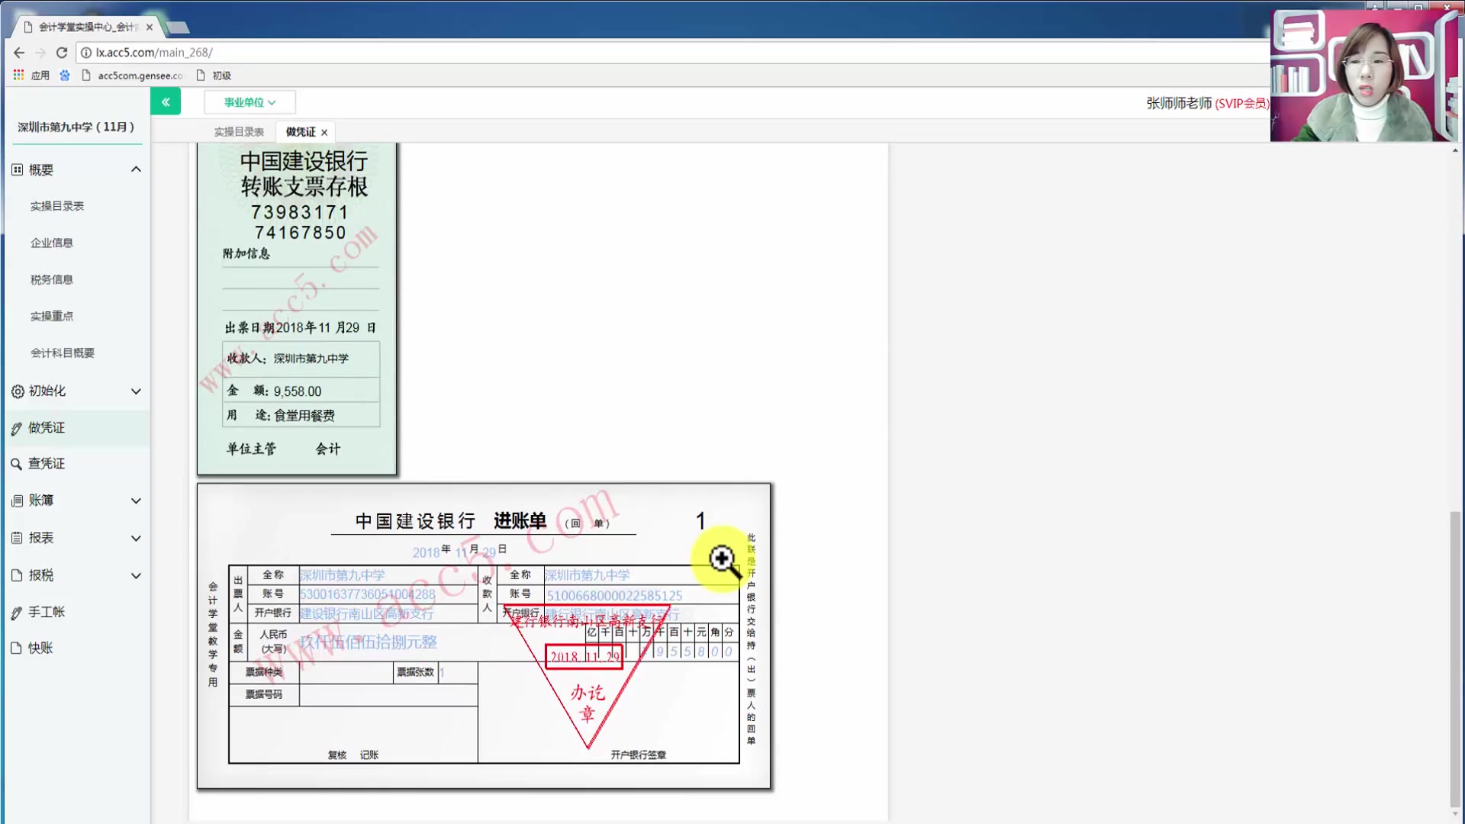Click the browser back arrow

pos(18,53)
